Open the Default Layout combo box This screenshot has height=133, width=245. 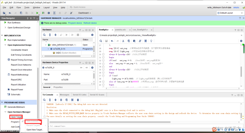[x=230, y=13]
